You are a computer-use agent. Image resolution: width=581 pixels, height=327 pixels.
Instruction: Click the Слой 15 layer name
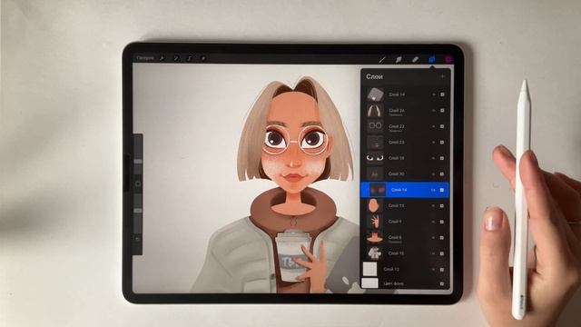click(x=397, y=253)
